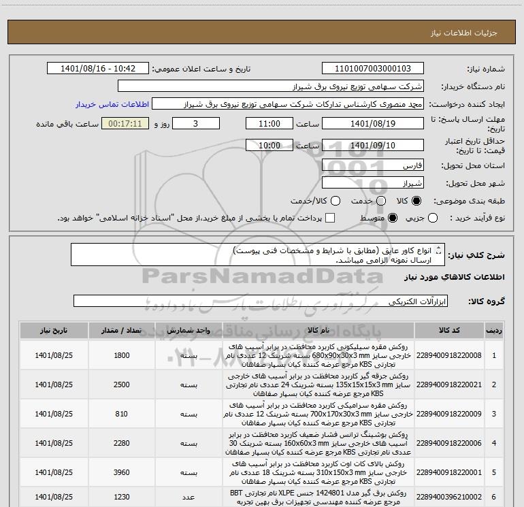Viewport: 524px width, 507px height.
Task: Click quantity 3960 in row 5
Action: (x=122, y=472)
